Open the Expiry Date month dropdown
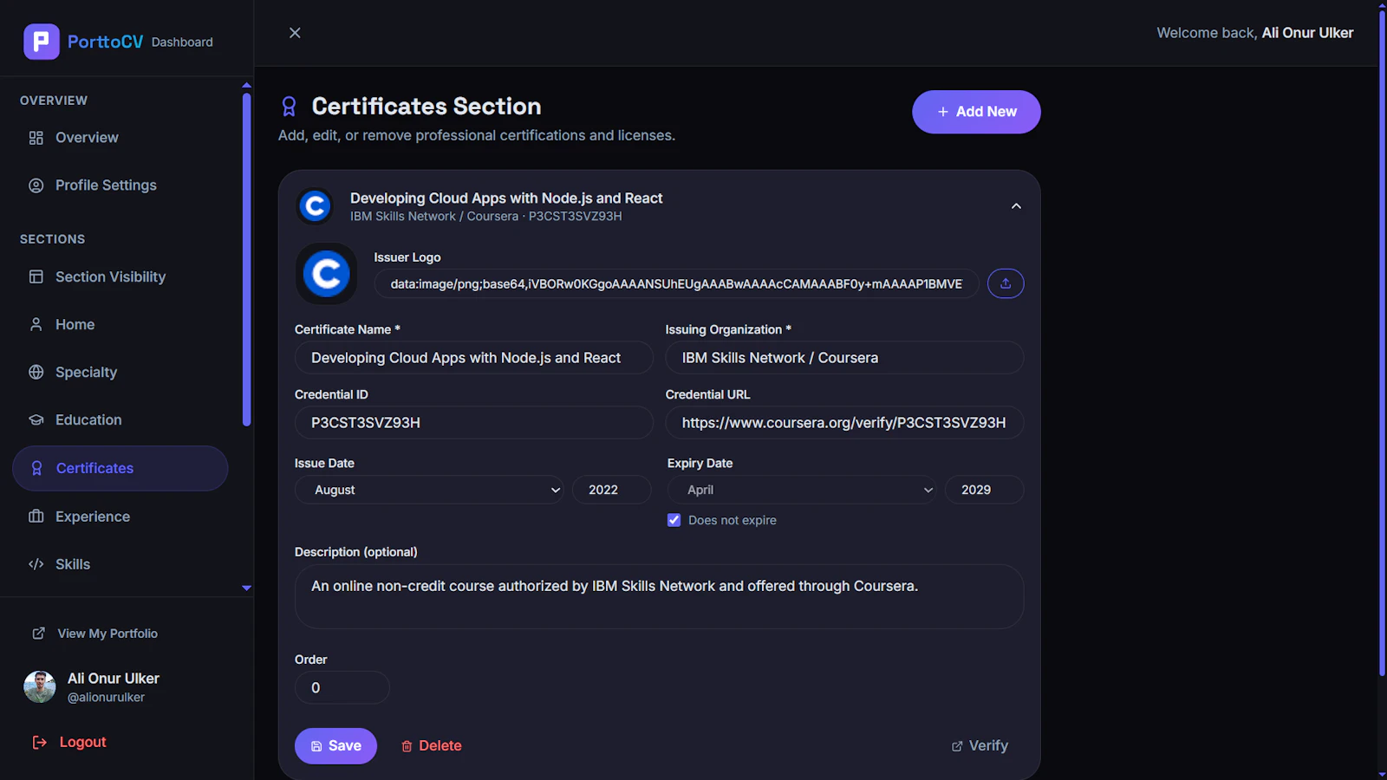 tap(802, 490)
